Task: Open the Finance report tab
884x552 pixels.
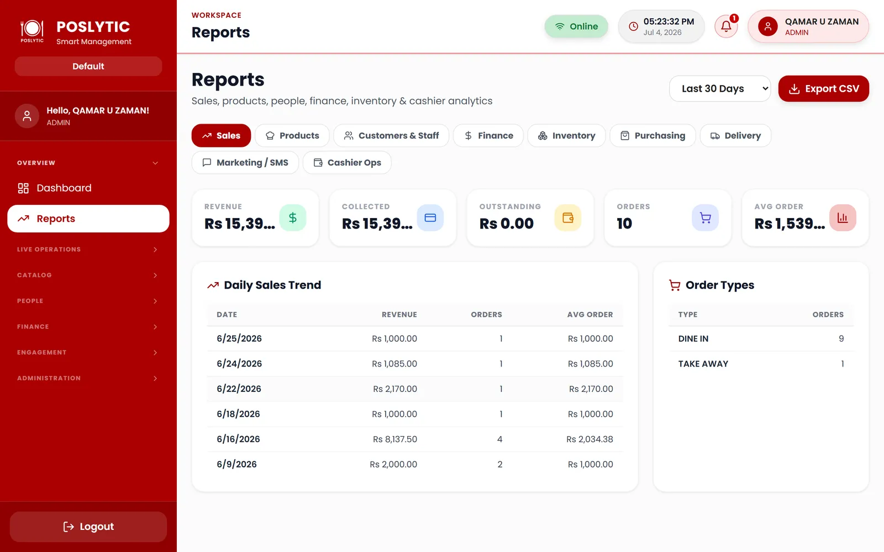Action: coord(488,136)
